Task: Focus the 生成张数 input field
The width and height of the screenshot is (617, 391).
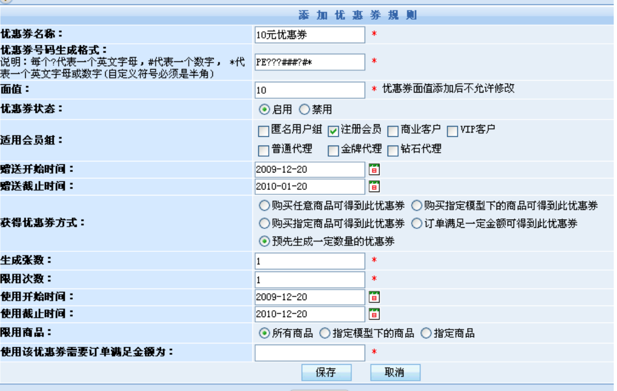Action: point(310,261)
